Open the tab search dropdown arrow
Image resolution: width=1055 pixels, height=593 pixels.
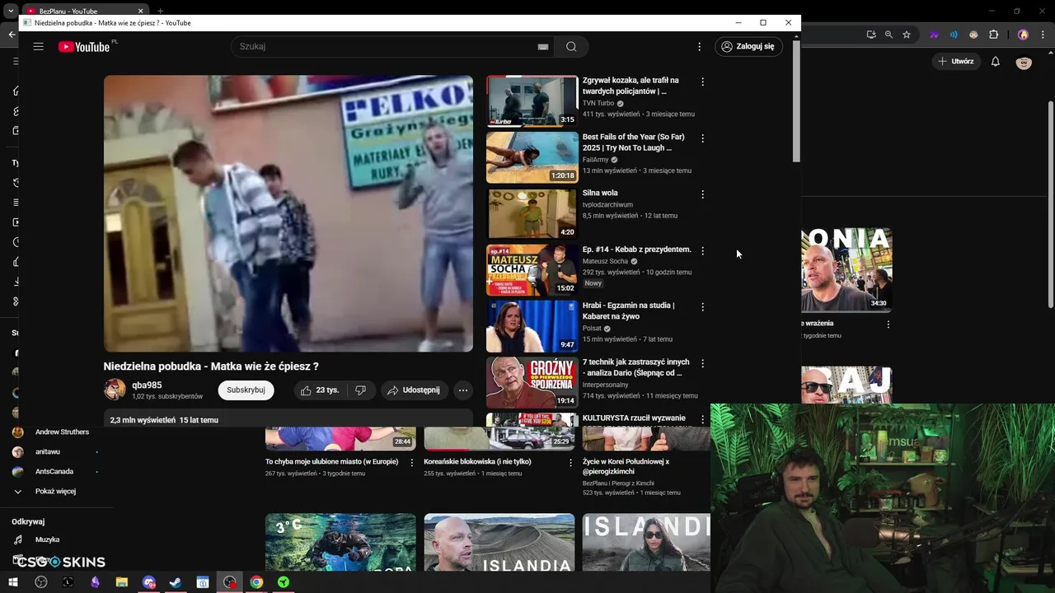[10, 12]
